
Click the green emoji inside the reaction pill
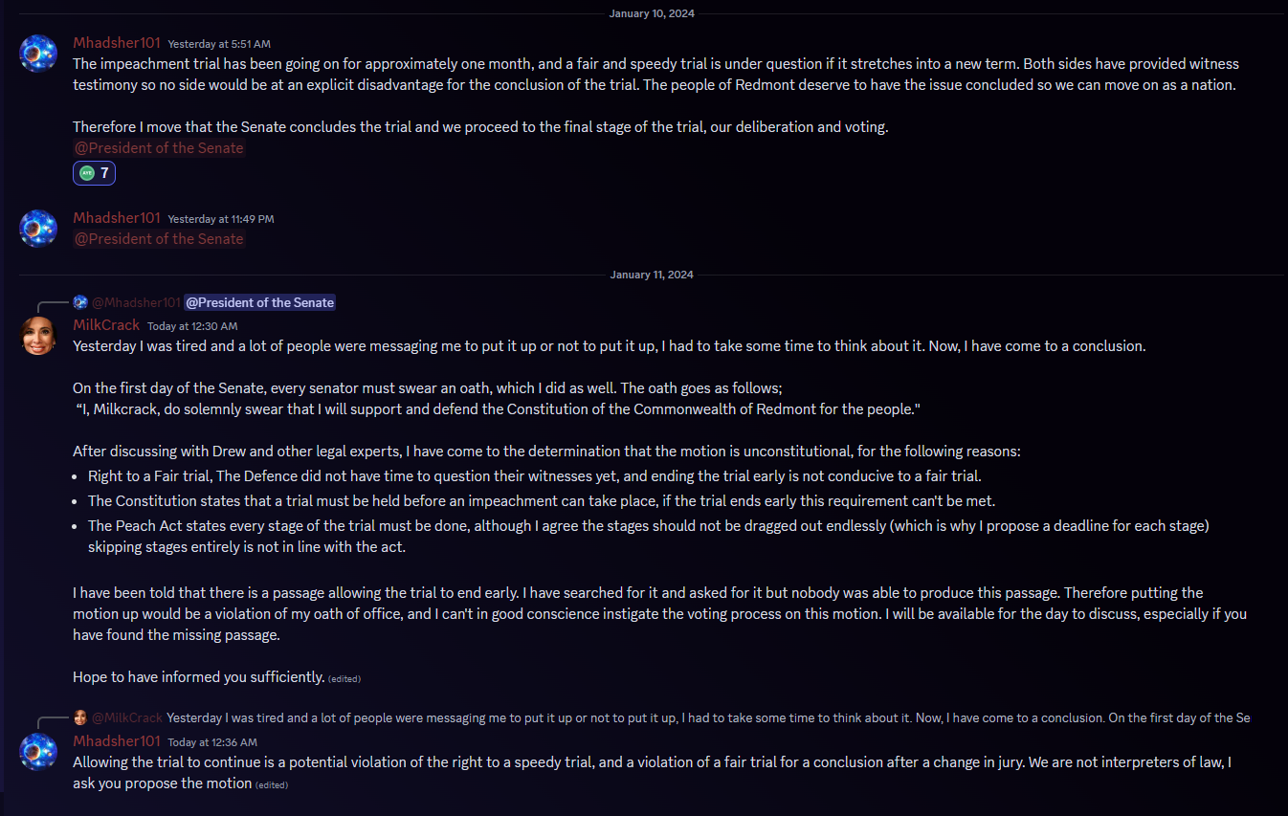[87, 173]
